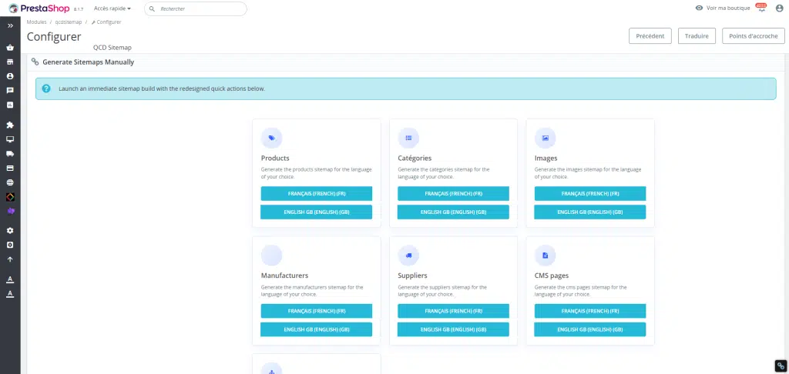Open Modules via the puzzle piece icon
This screenshot has width=789, height=374.
10,125
